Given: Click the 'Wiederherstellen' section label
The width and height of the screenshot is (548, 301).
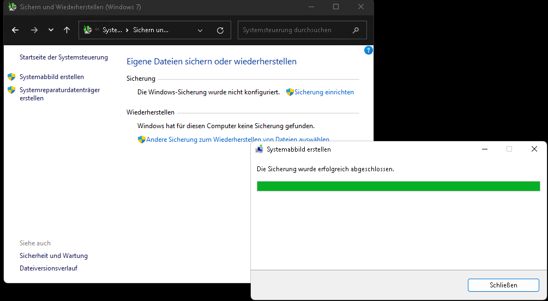Looking at the screenshot, I should coord(150,112).
